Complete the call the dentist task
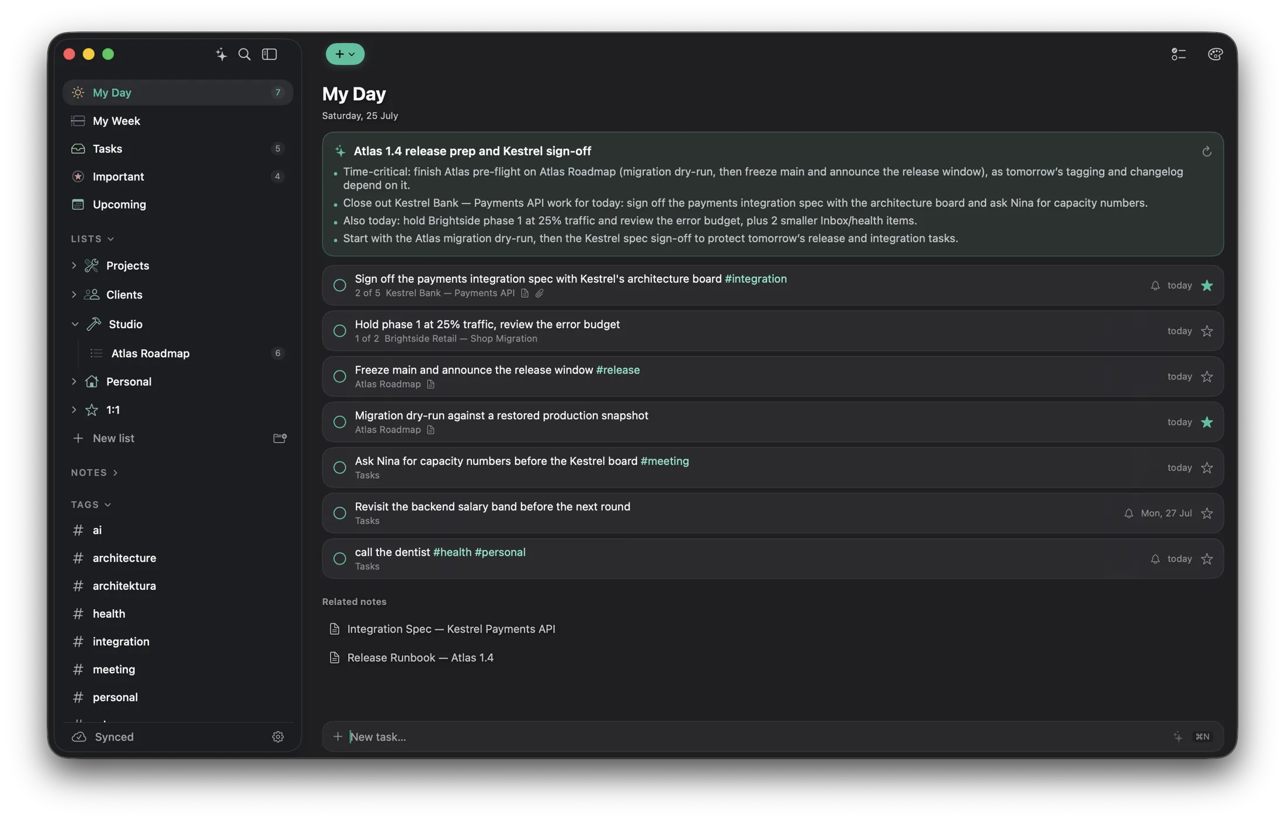Viewport: 1285px width, 821px height. 339,559
